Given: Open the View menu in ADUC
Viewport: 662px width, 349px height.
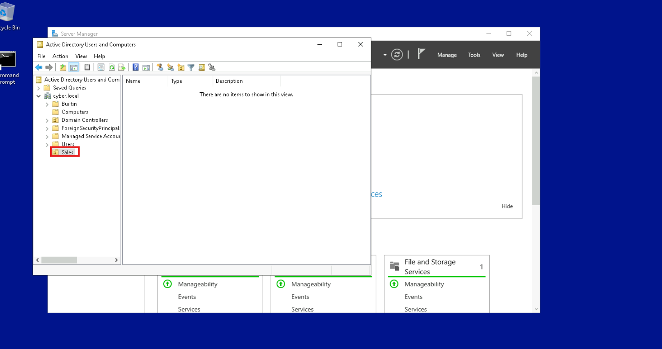Looking at the screenshot, I should [x=81, y=56].
